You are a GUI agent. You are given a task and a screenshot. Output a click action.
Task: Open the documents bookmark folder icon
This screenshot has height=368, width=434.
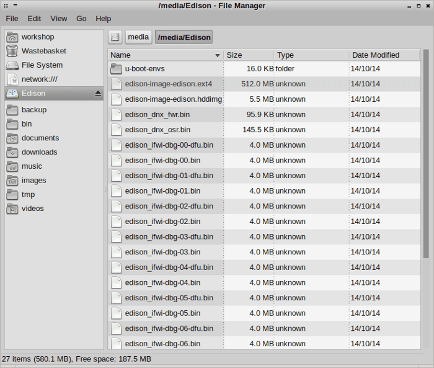[x=12, y=138]
